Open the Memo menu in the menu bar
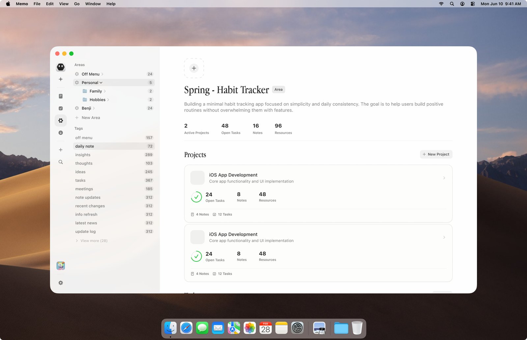 [22, 4]
